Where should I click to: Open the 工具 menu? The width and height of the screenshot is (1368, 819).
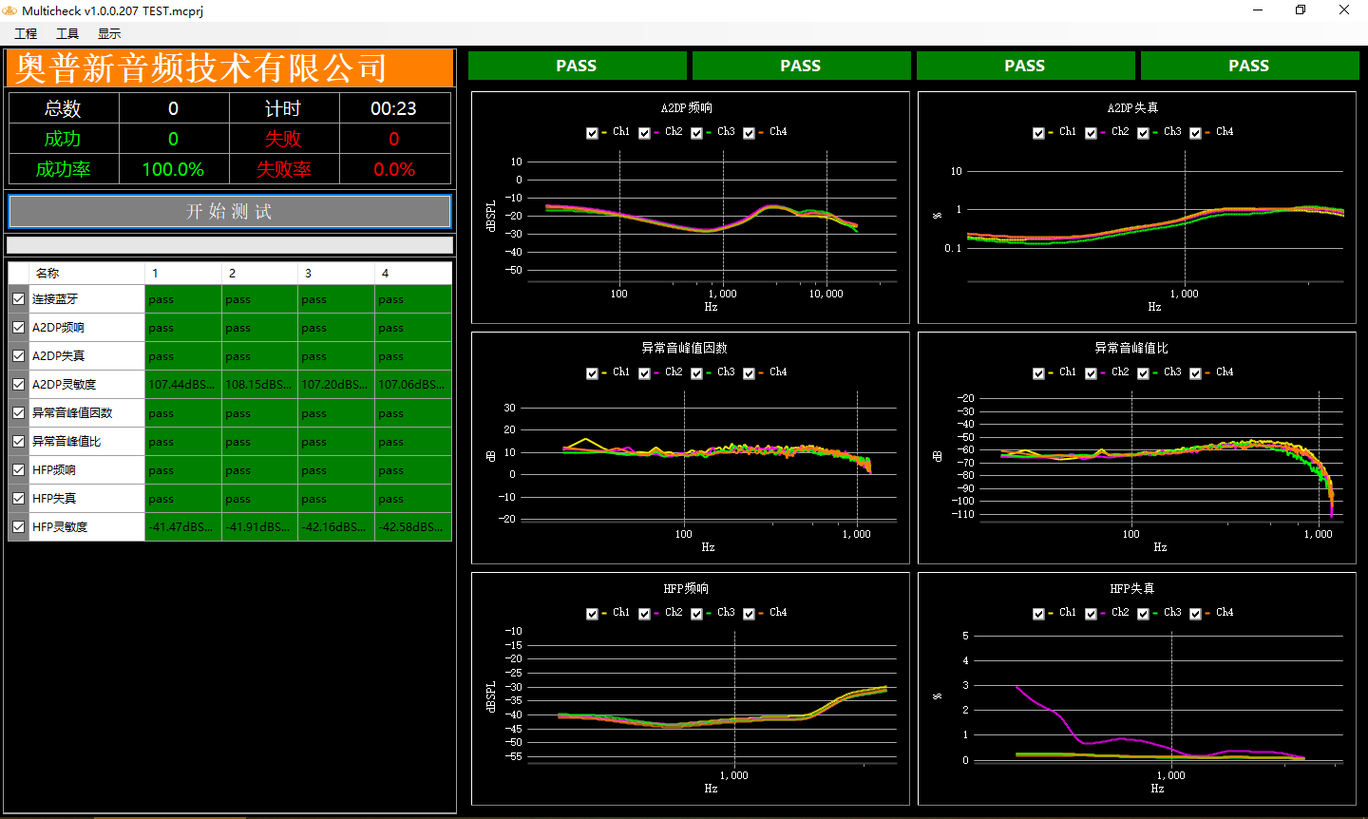pyautogui.click(x=67, y=34)
